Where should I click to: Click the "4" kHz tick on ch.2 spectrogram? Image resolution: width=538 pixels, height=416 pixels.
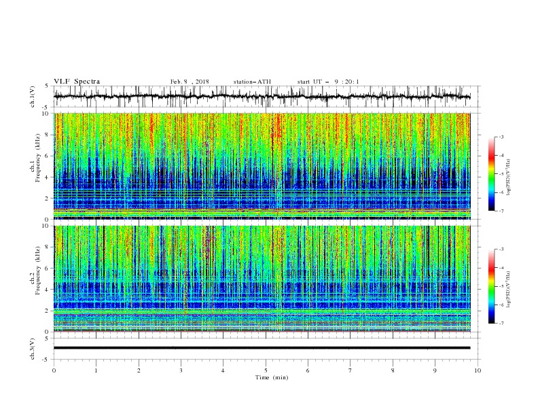point(48,290)
